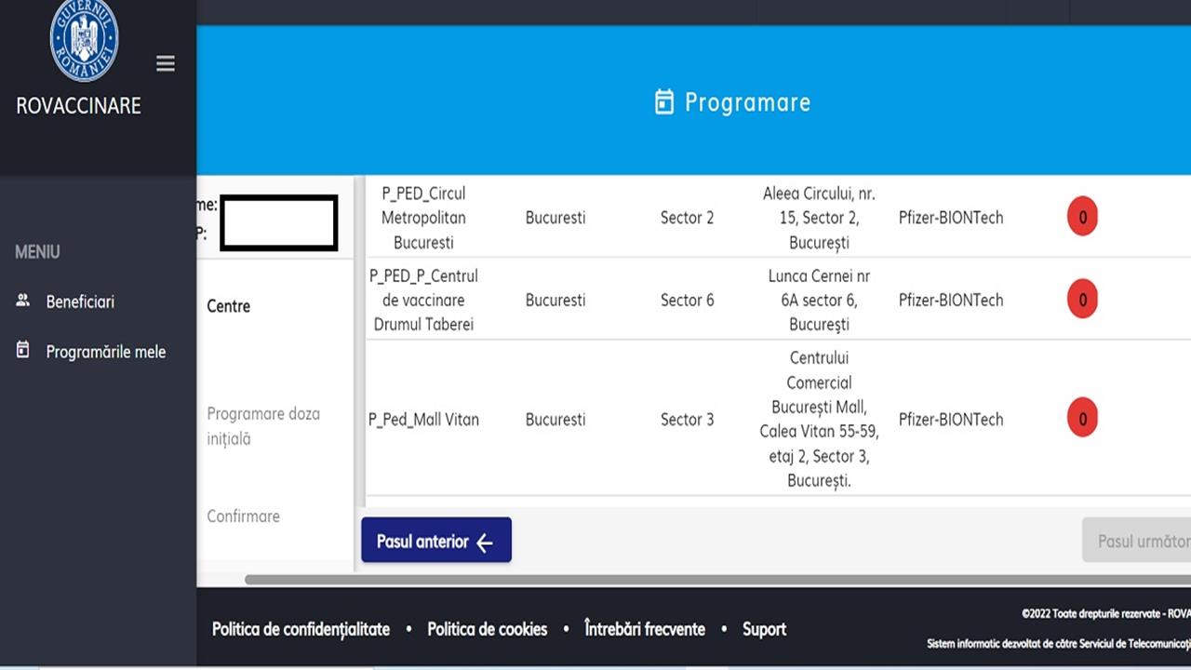Click the Guvernul Romaniei logo
This screenshot has width=1191, height=670.
tap(84, 39)
